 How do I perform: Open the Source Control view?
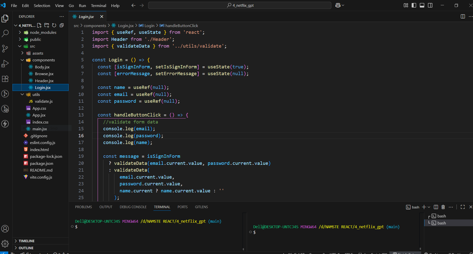coord(6,49)
